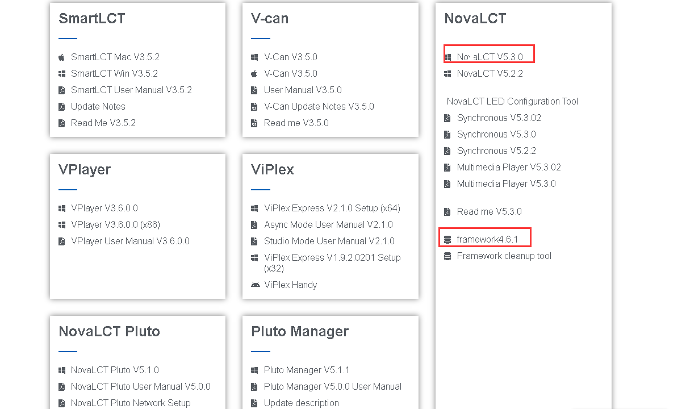The height and width of the screenshot is (409, 686).
Task: Click the database icon next to framework4.6.1
Action: coord(447,240)
